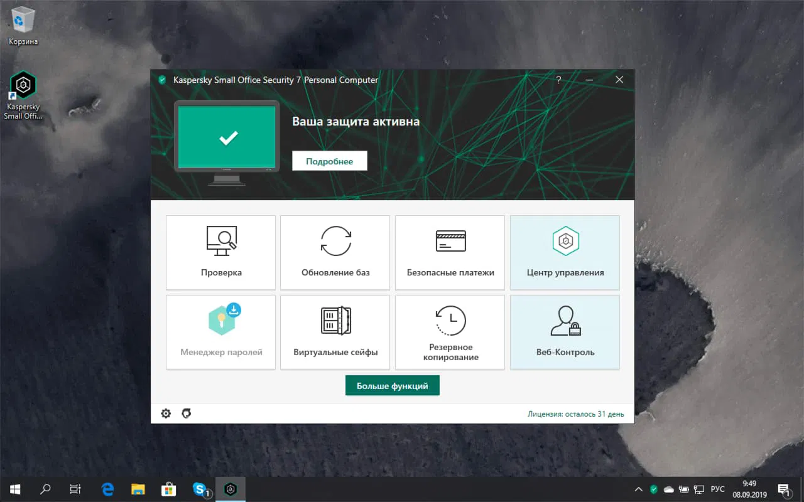Screen dimensions: 804x502
Task: Open Менеджер паролей (Password Manager)
Action: (220, 332)
